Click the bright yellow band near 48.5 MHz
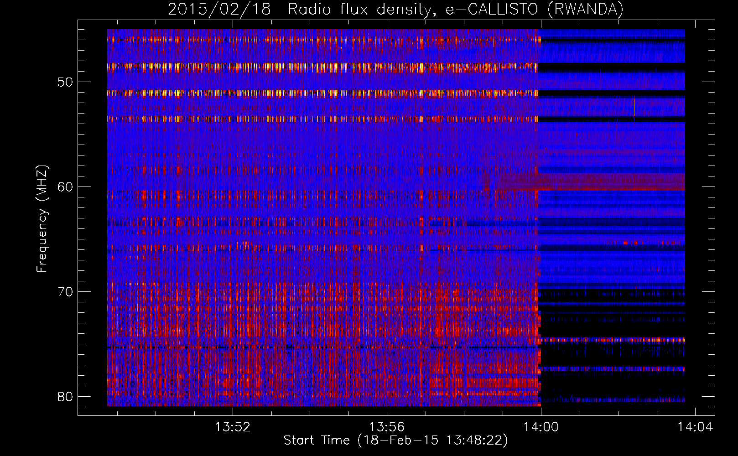738x456 pixels. pos(319,67)
